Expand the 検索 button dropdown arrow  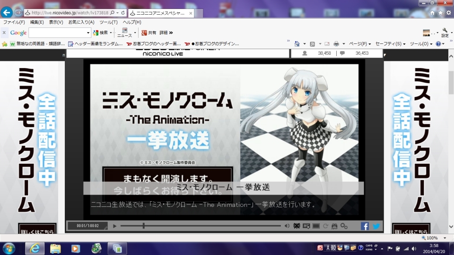[x=111, y=33]
